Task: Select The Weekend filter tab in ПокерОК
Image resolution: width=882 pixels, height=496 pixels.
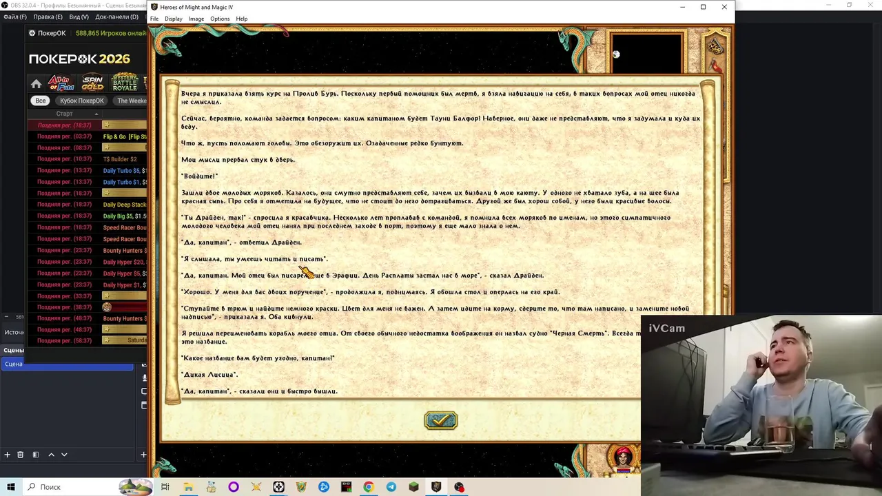Action: tap(130, 101)
